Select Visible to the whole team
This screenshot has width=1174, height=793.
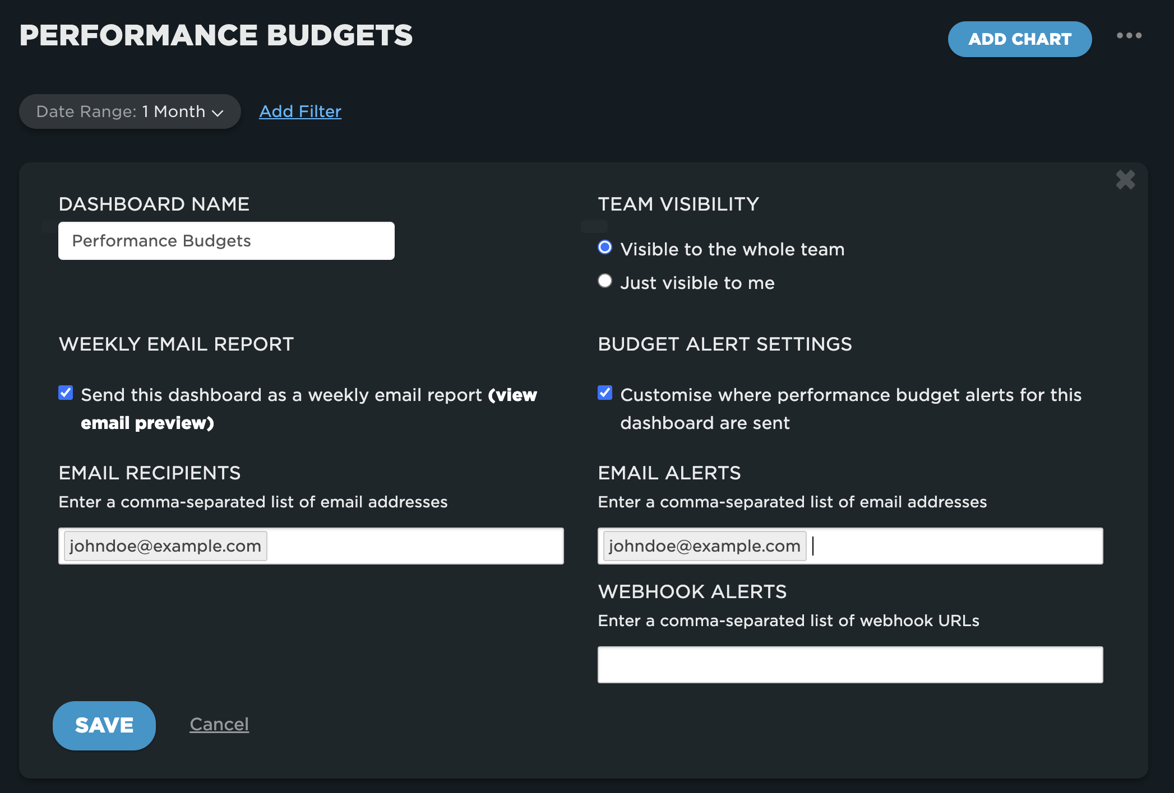tap(605, 248)
